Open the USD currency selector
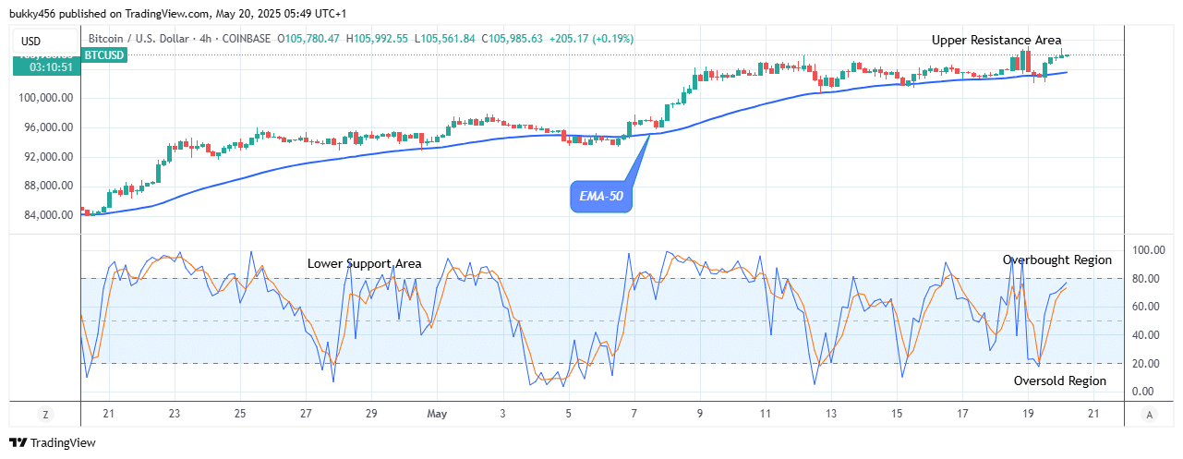Image resolution: width=1183 pixels, height=459 pixels. [31, 41]
